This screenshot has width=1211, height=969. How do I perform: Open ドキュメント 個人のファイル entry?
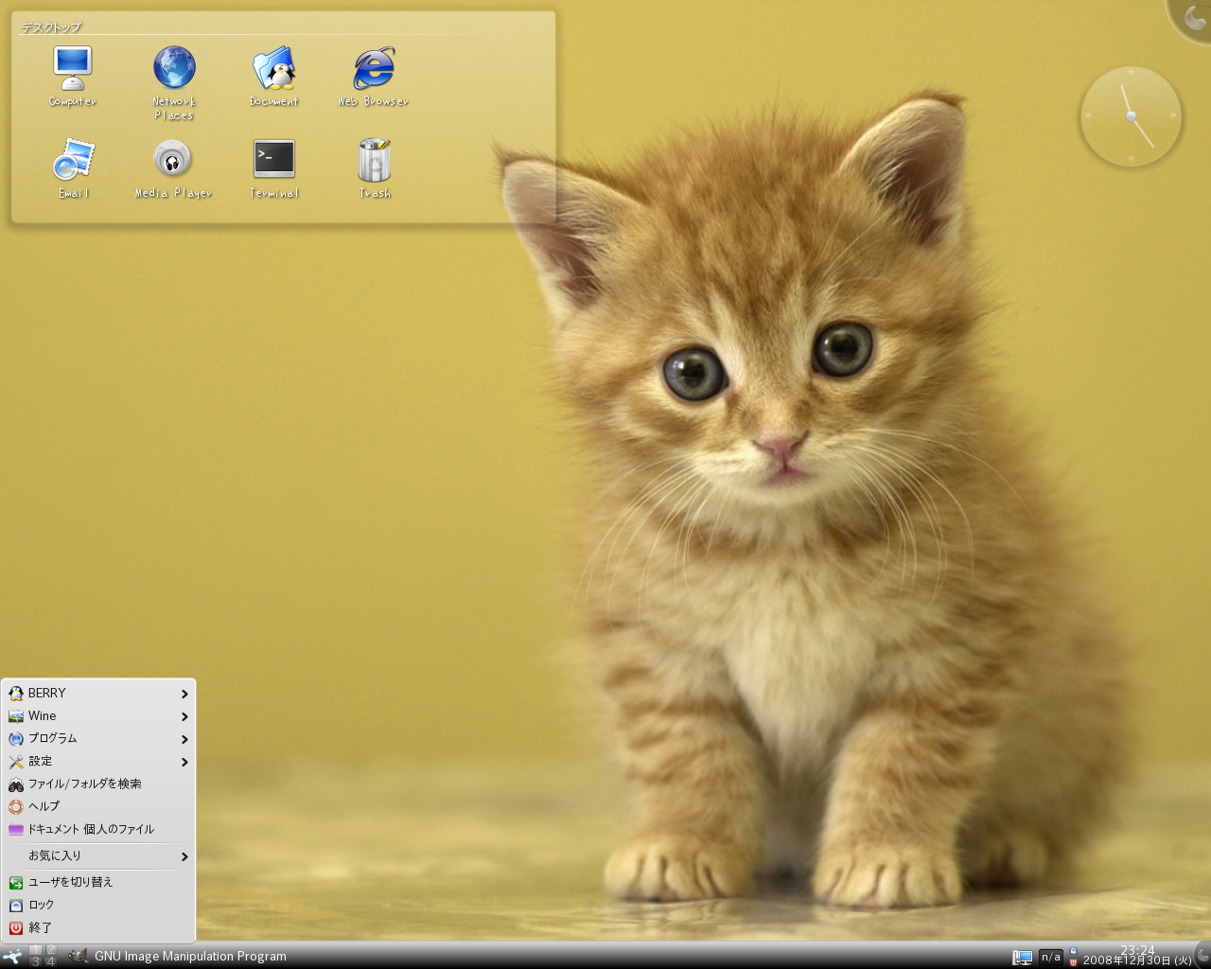98,830
